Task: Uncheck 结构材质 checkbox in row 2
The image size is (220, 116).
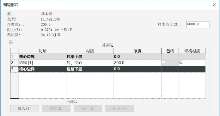Action: 181,62
